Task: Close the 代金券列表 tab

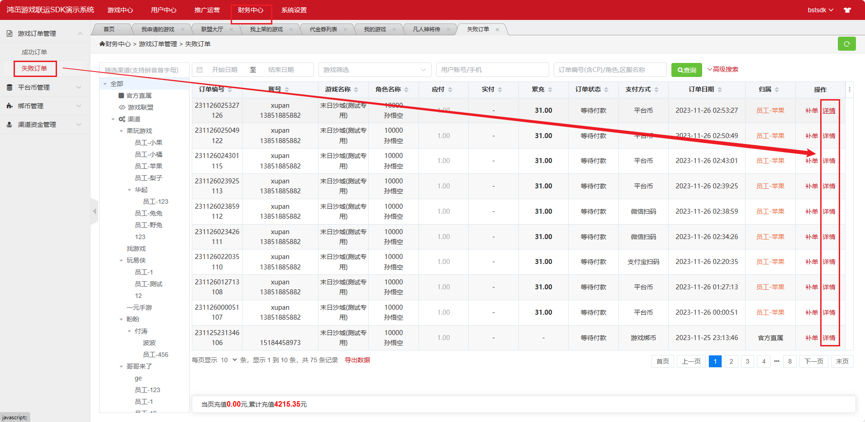Action: pos(346,29)
